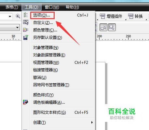This screenshot has width=149, height=130.
Task: Click the 转换 toolbar icon
Action: coord(131,16)
